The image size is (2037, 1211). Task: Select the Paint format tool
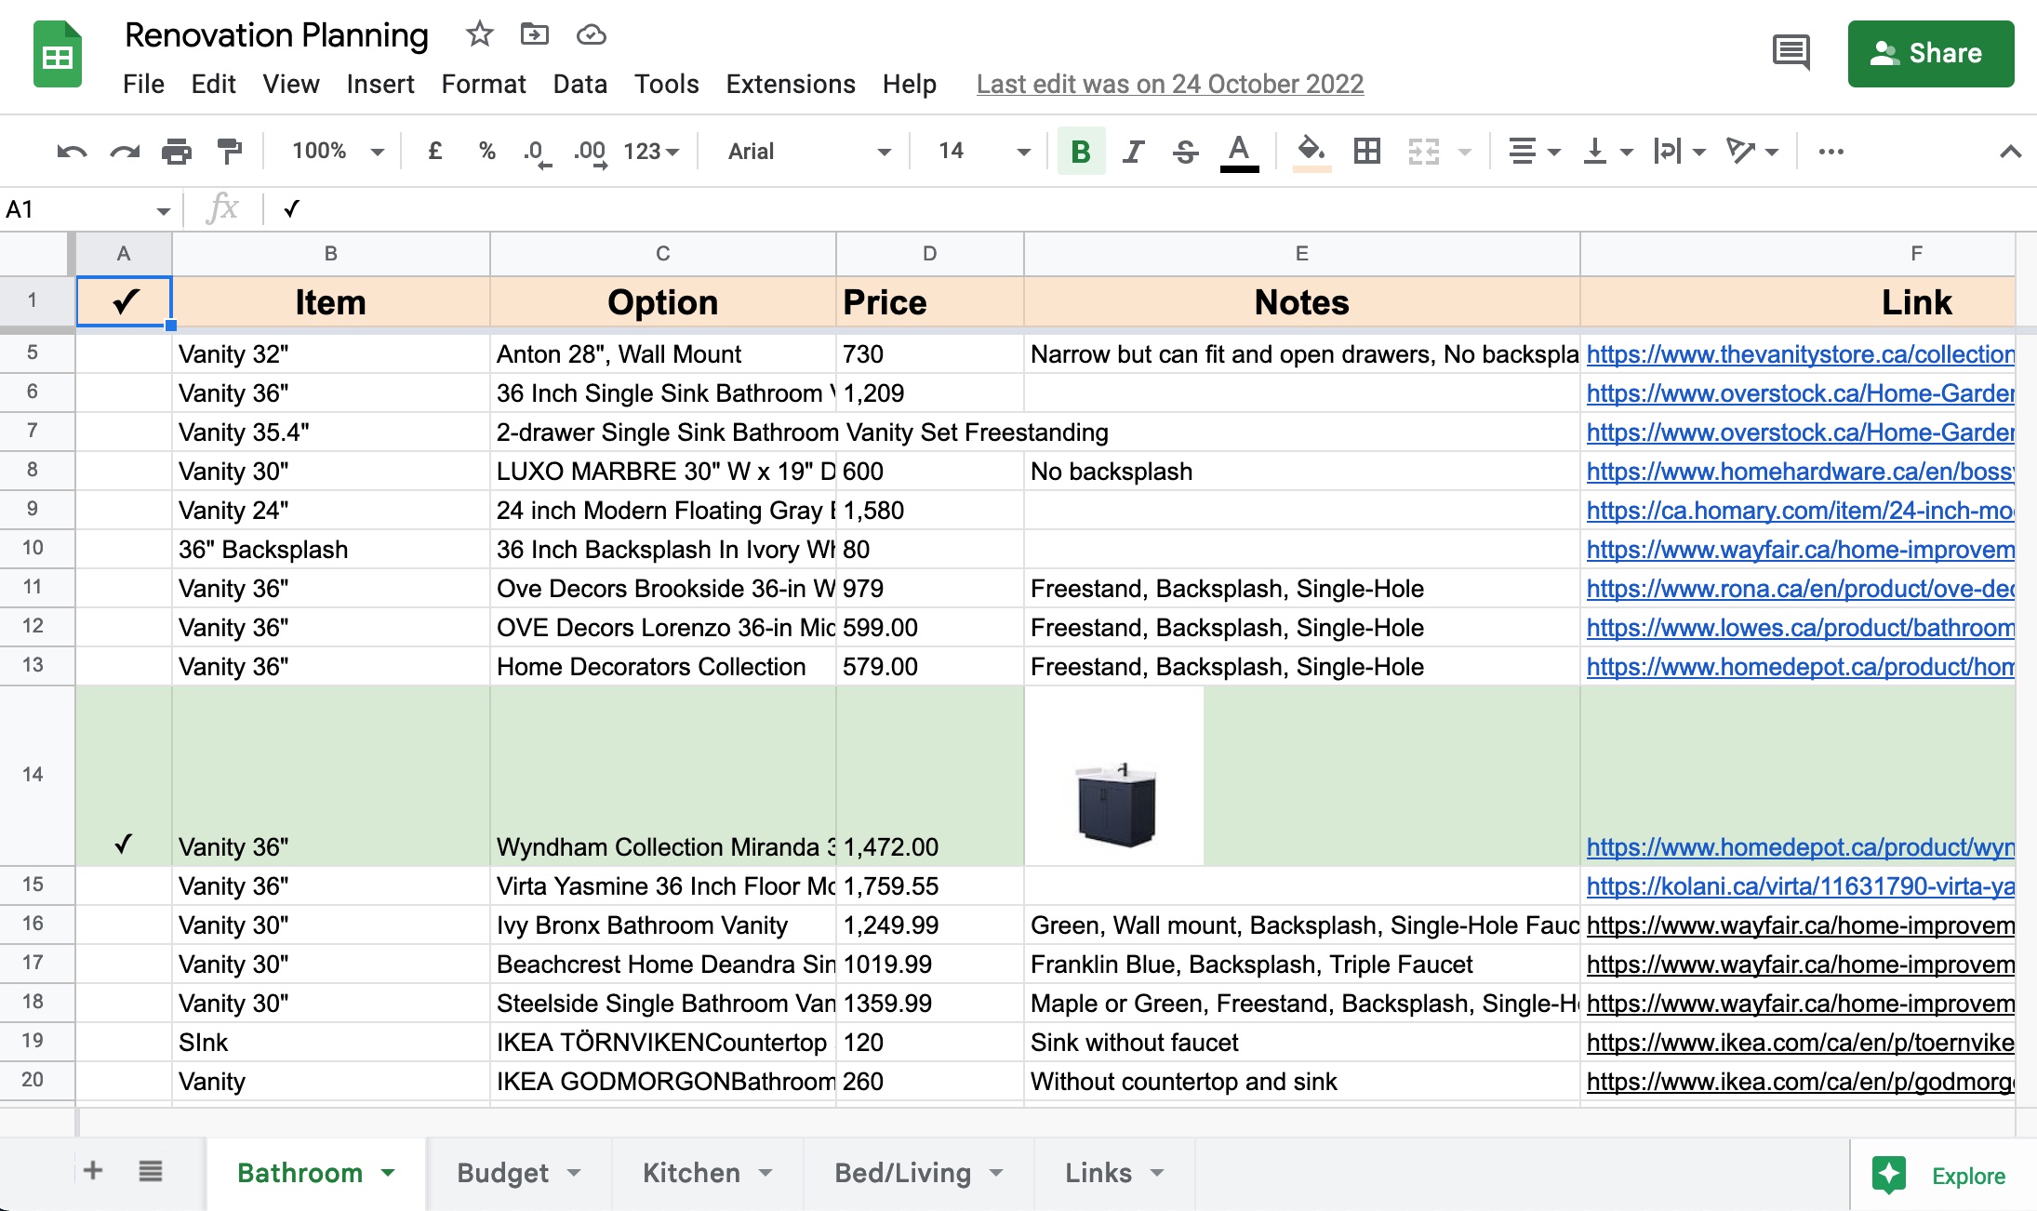coord(229,152)
